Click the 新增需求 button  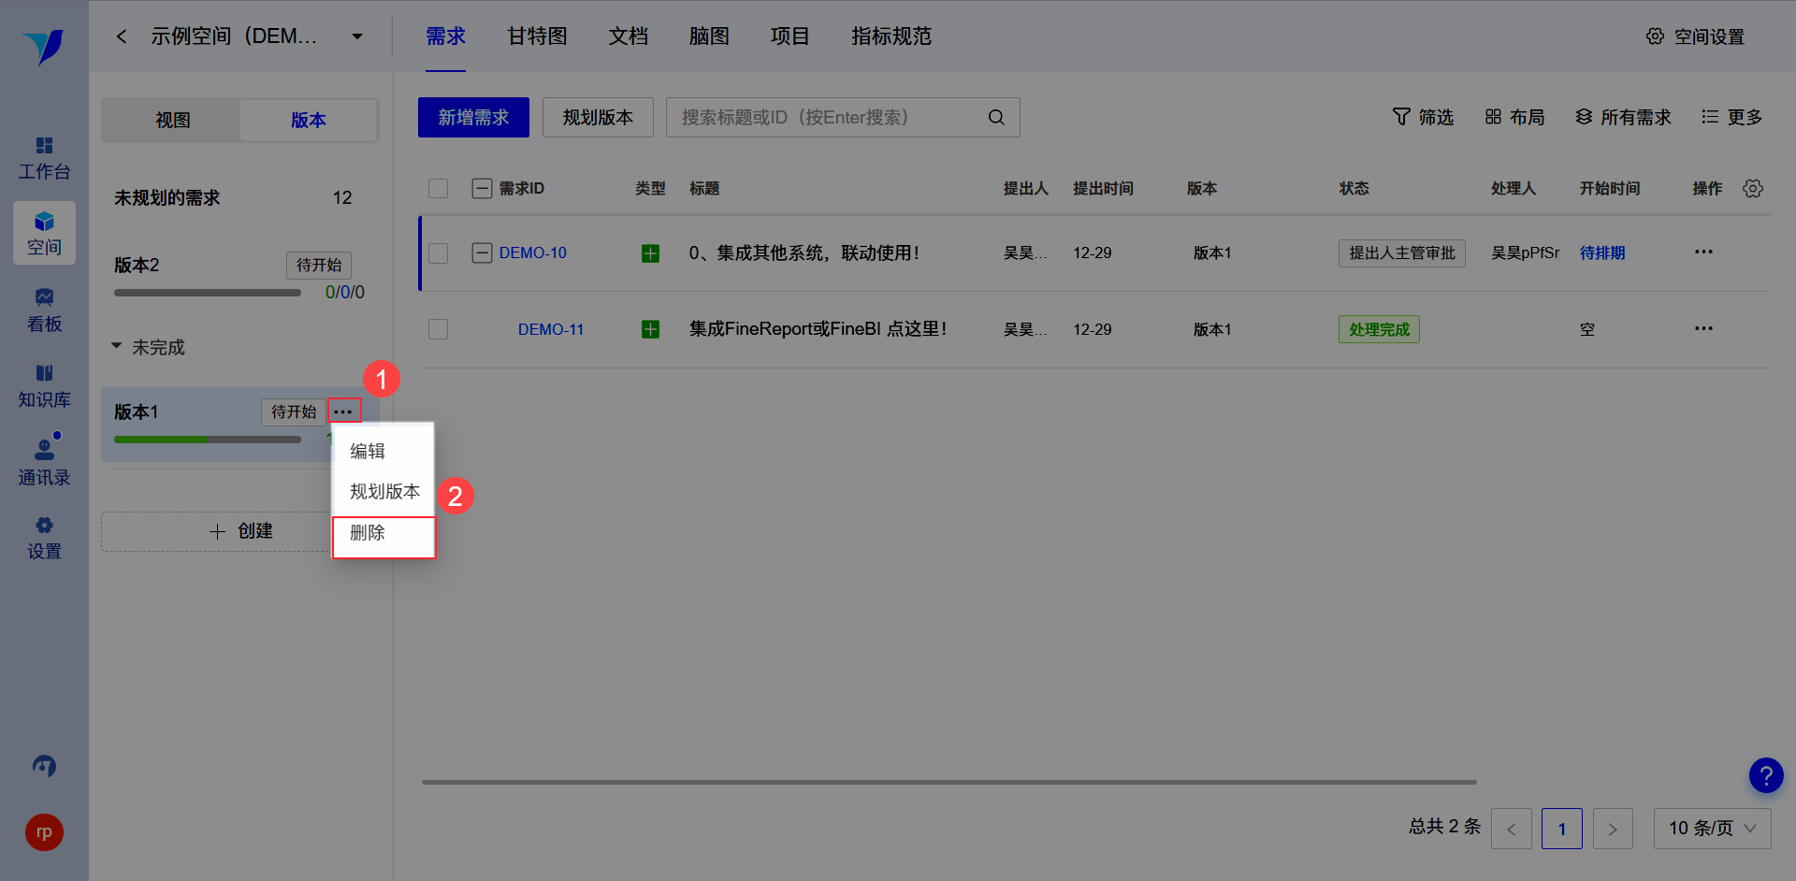(473, 117)
